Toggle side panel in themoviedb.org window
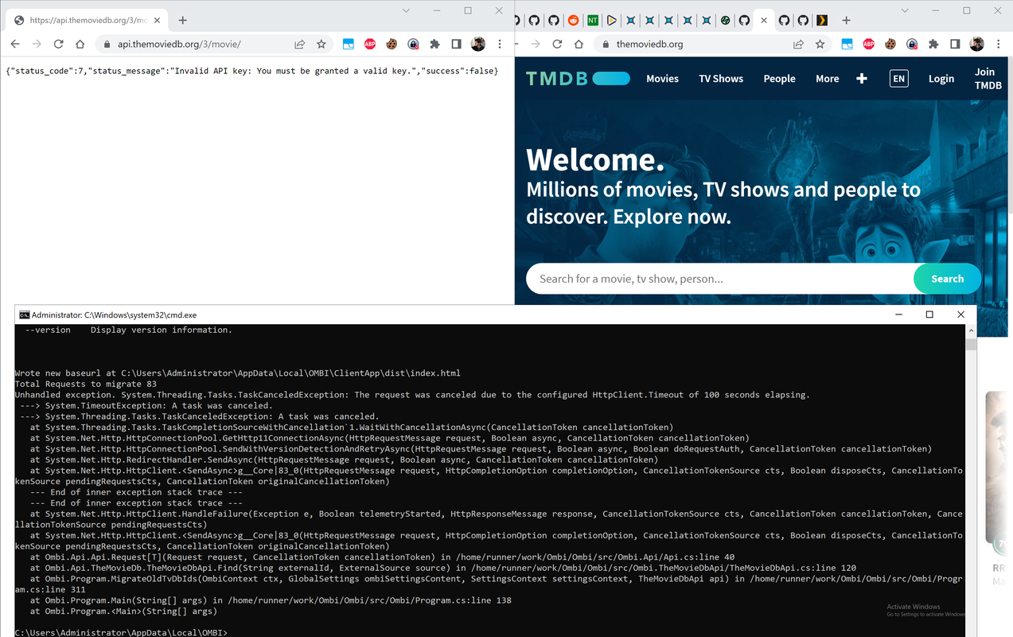Screen dimensions: 1013x637 [954, 45]
